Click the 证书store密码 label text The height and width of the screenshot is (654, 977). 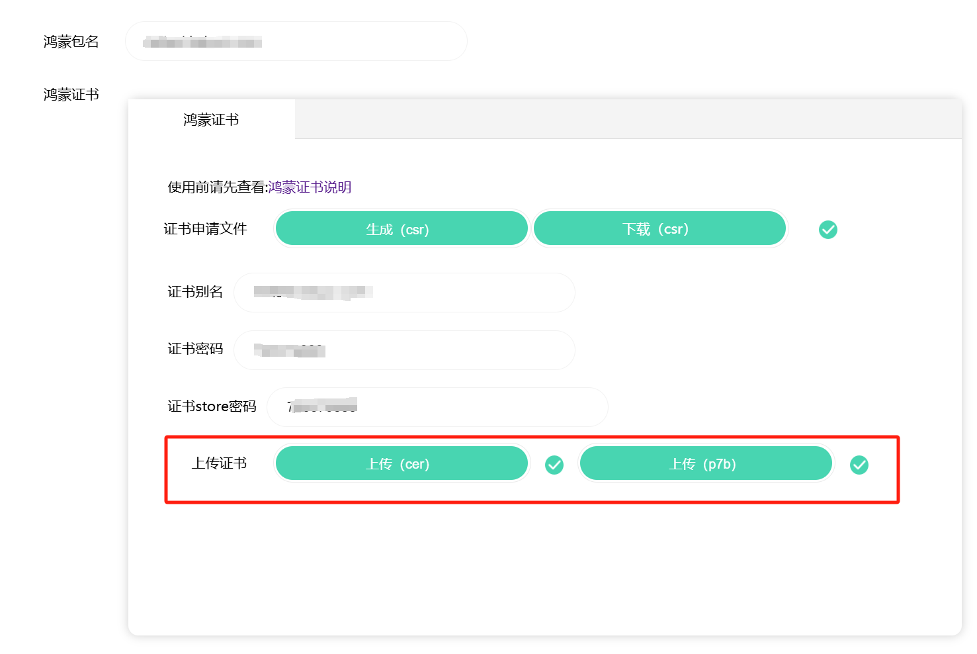[212, 406]
